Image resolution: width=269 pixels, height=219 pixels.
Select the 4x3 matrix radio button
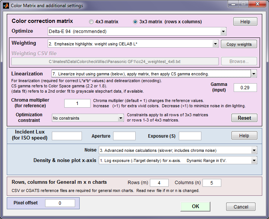coord(91,22)
